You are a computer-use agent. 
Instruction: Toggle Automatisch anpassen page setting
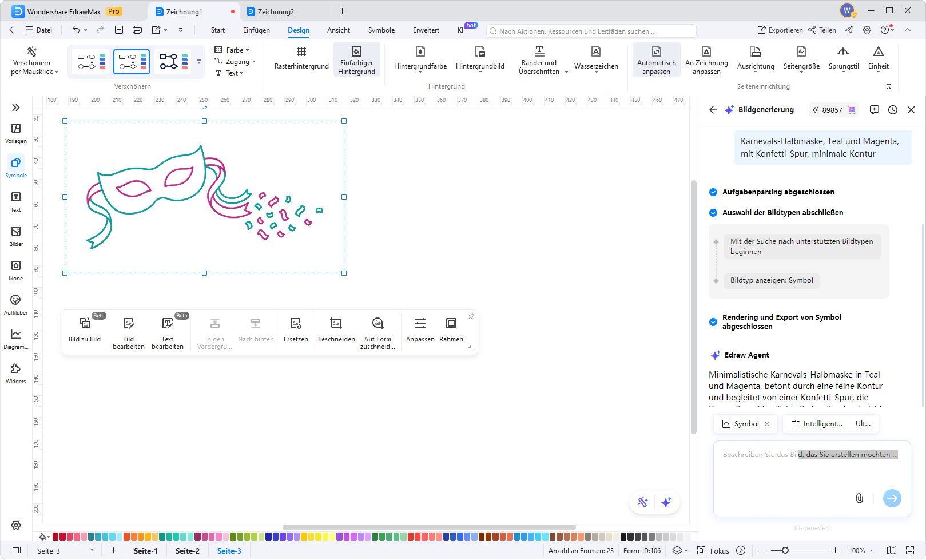(x=656, y=59)
